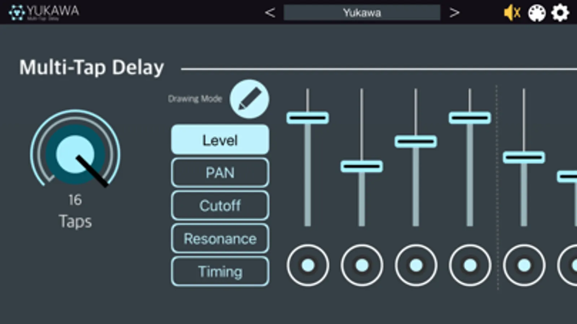This screenshot has width=577, height=324.
Task: Click the first tap's round knob
Action: 308,266
